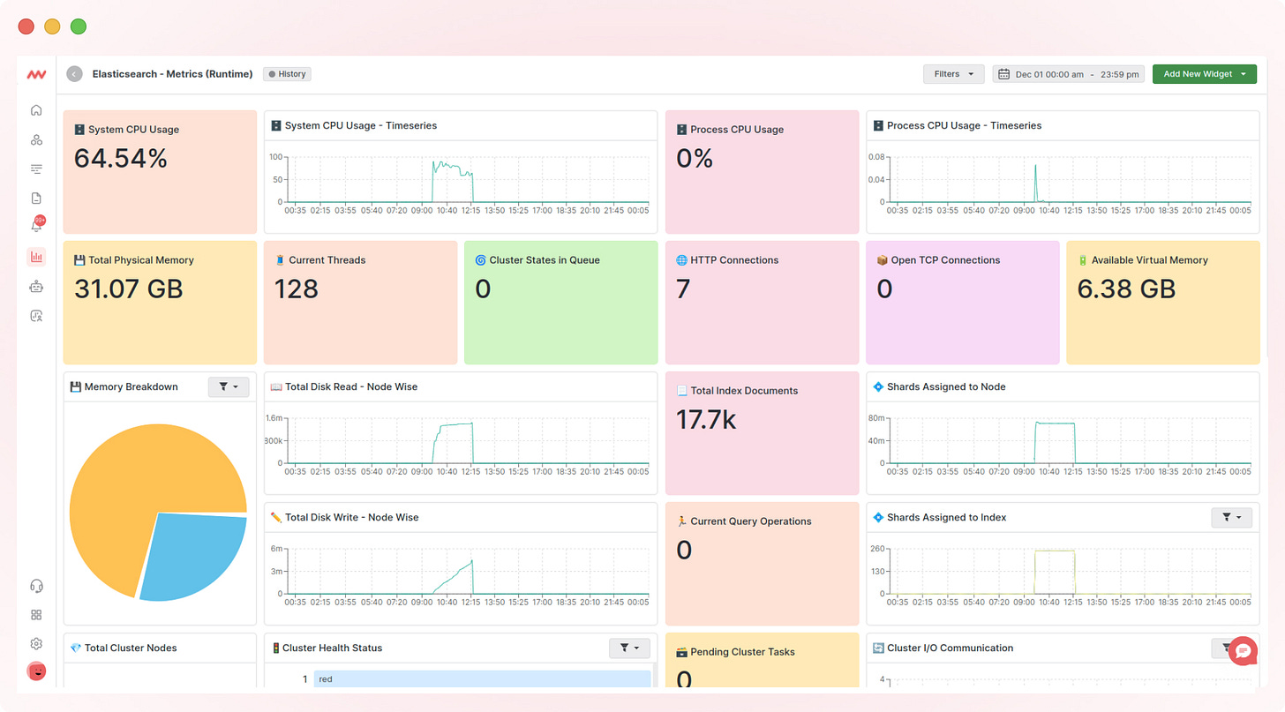Click the red bar in Cluster Health Status
1285x712 pixels.
pyautogui.click(x=482, y=679)
